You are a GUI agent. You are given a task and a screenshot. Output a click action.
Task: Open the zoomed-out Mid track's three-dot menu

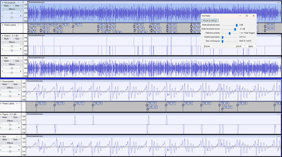pyautogui.click(x=21, y=58)
